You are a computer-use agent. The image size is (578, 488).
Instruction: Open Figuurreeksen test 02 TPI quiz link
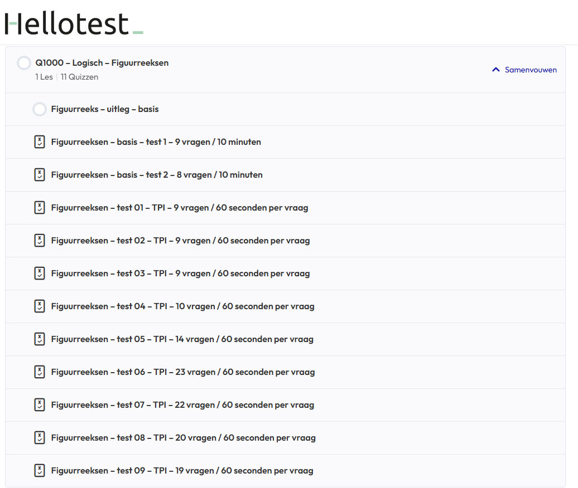180,241
